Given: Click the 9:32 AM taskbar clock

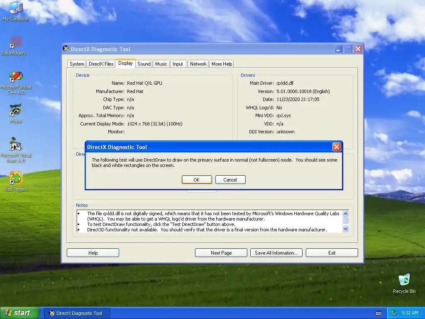Looking at the screenshot, I should click(x=410, y=313).
